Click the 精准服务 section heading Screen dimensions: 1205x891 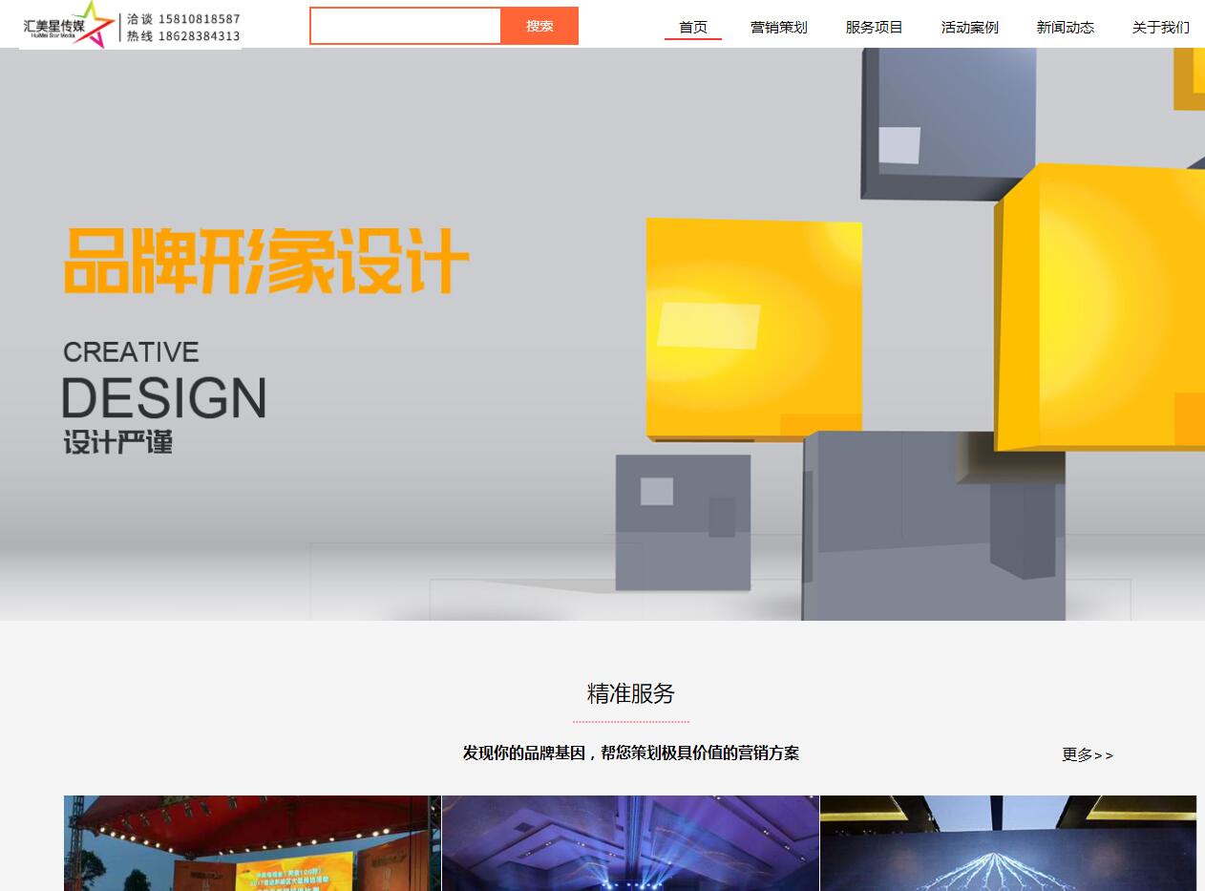tap(630, 693)
